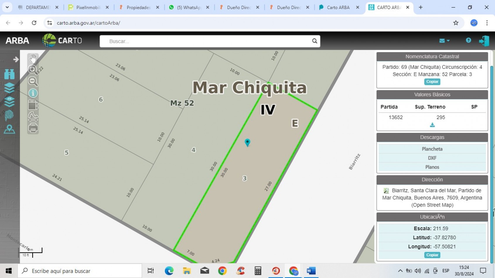This screenshot has height=278, width=495.
Task: Copy the Nomenclatura Catastral data
Action: (x=432, y=82)
